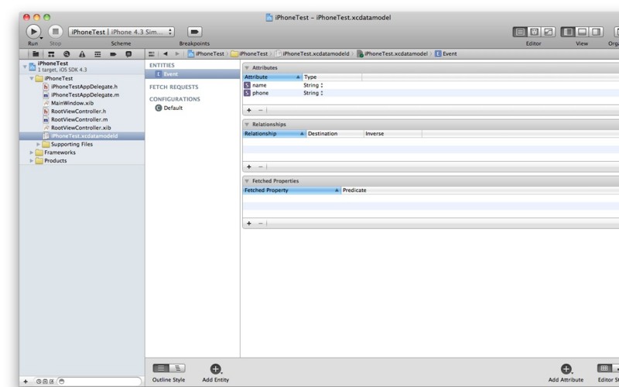Toggle the utilities pane view
The height and width of the screenshot is (387, 619).
(x=596, y=32)
